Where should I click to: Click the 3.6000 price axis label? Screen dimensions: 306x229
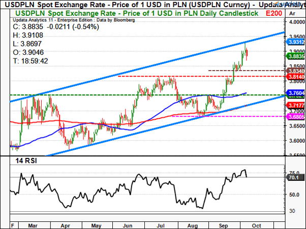coord(297,141)
